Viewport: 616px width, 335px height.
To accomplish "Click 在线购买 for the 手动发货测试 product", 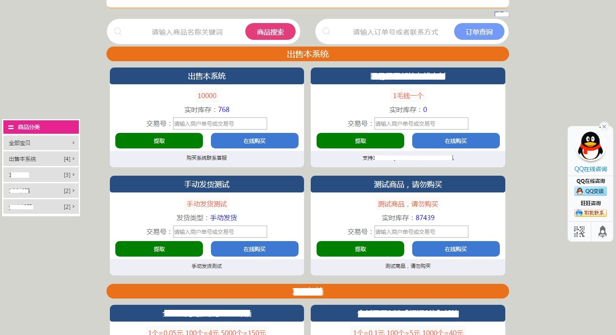I will coord(255,249).
